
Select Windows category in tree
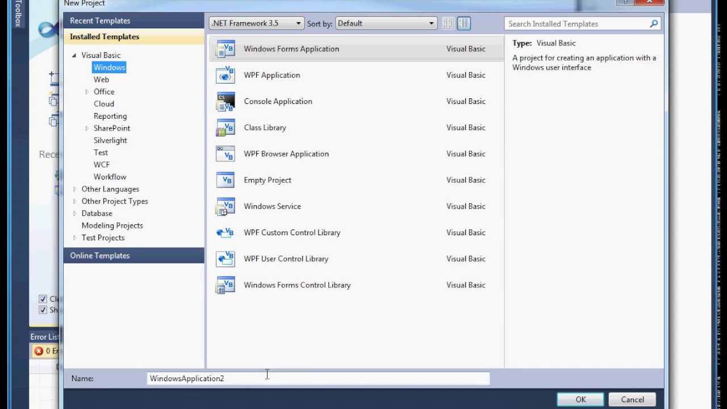click(x=109, y=67)
